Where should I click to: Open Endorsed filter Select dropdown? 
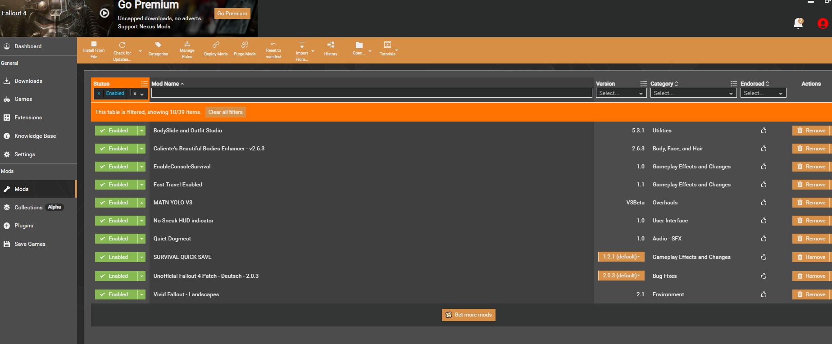click(764, 93)
